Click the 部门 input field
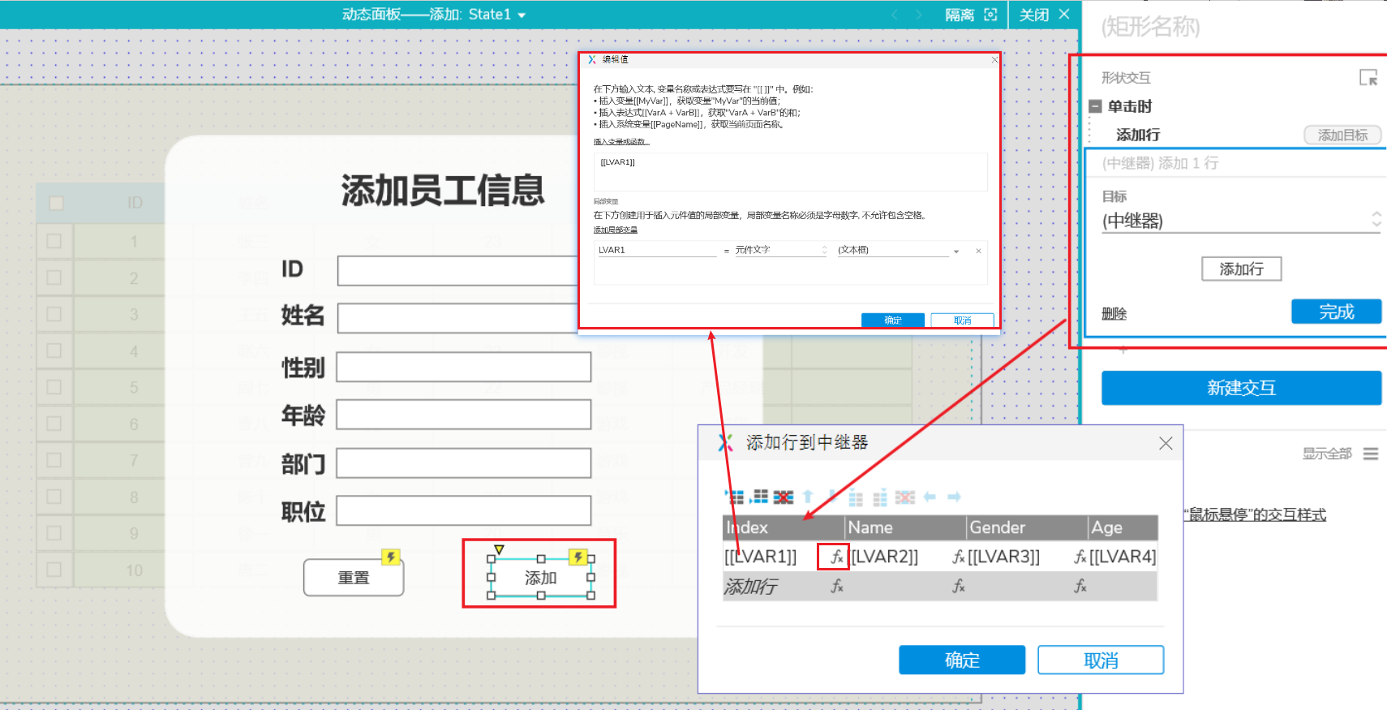The height and width of the screenshot is (710, 1387). (464, 463)
